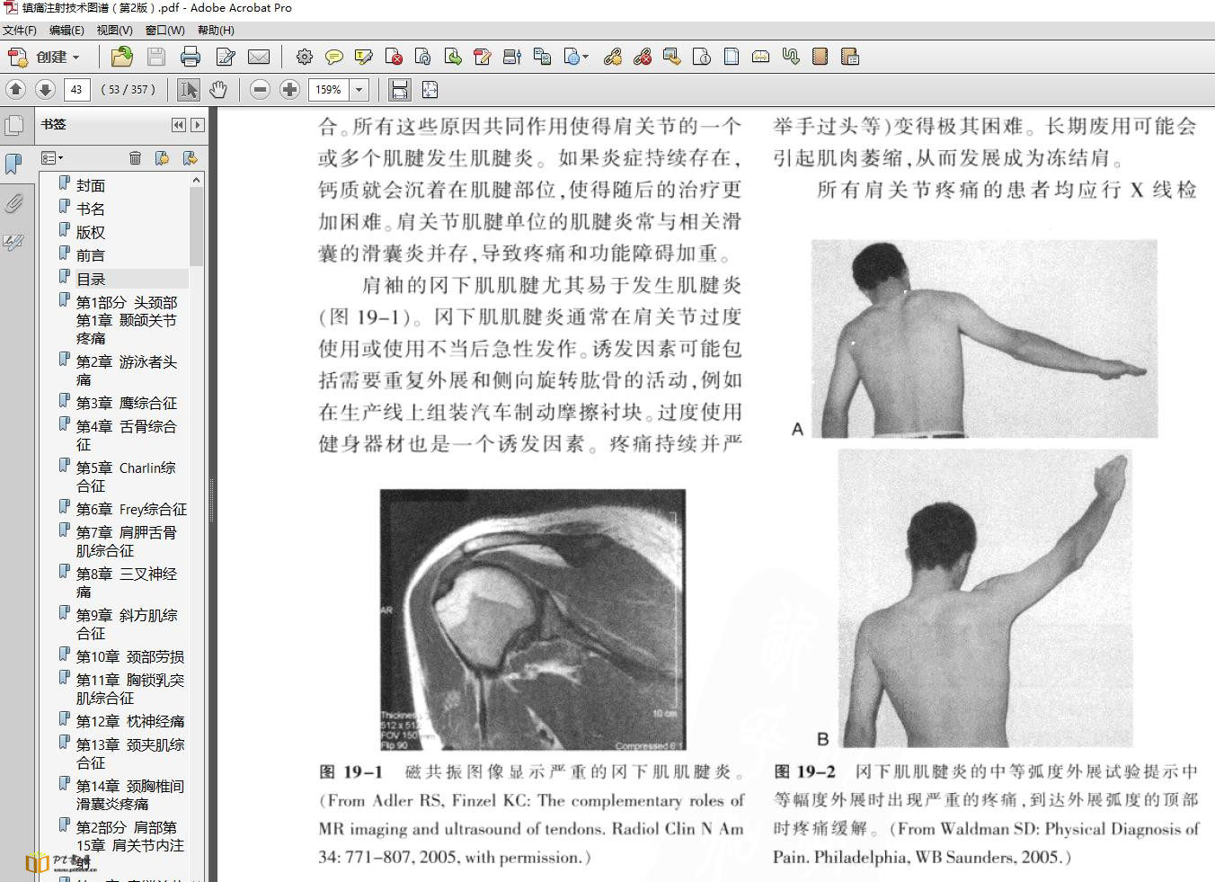Click the Insert page from file green arrow icon

[x=453, y=58]
